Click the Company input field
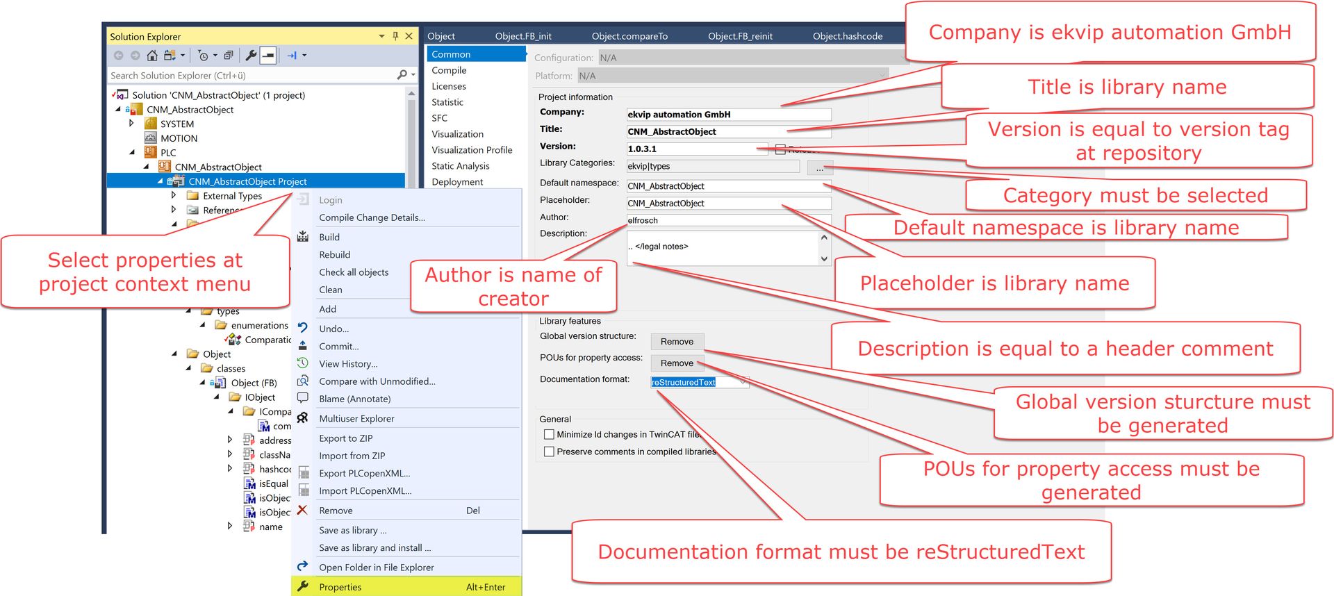 tap(729, 115)
